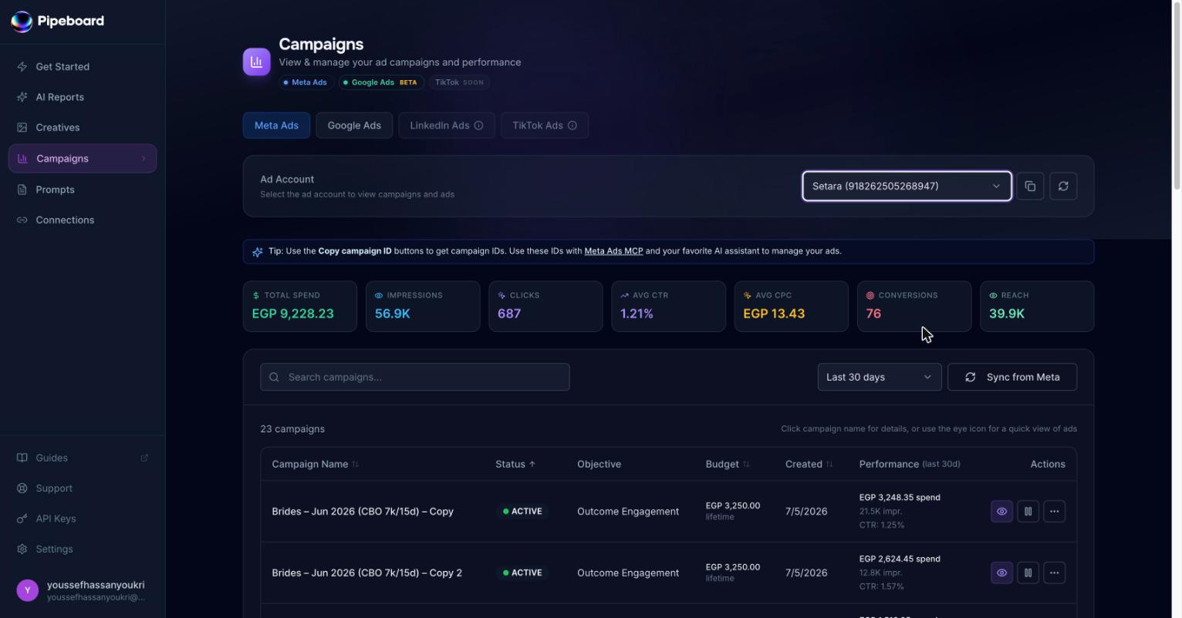The width and height of the screenshot is (1182, 618).
Task: Click the Impressions 56.9K card
Action: 423,307
